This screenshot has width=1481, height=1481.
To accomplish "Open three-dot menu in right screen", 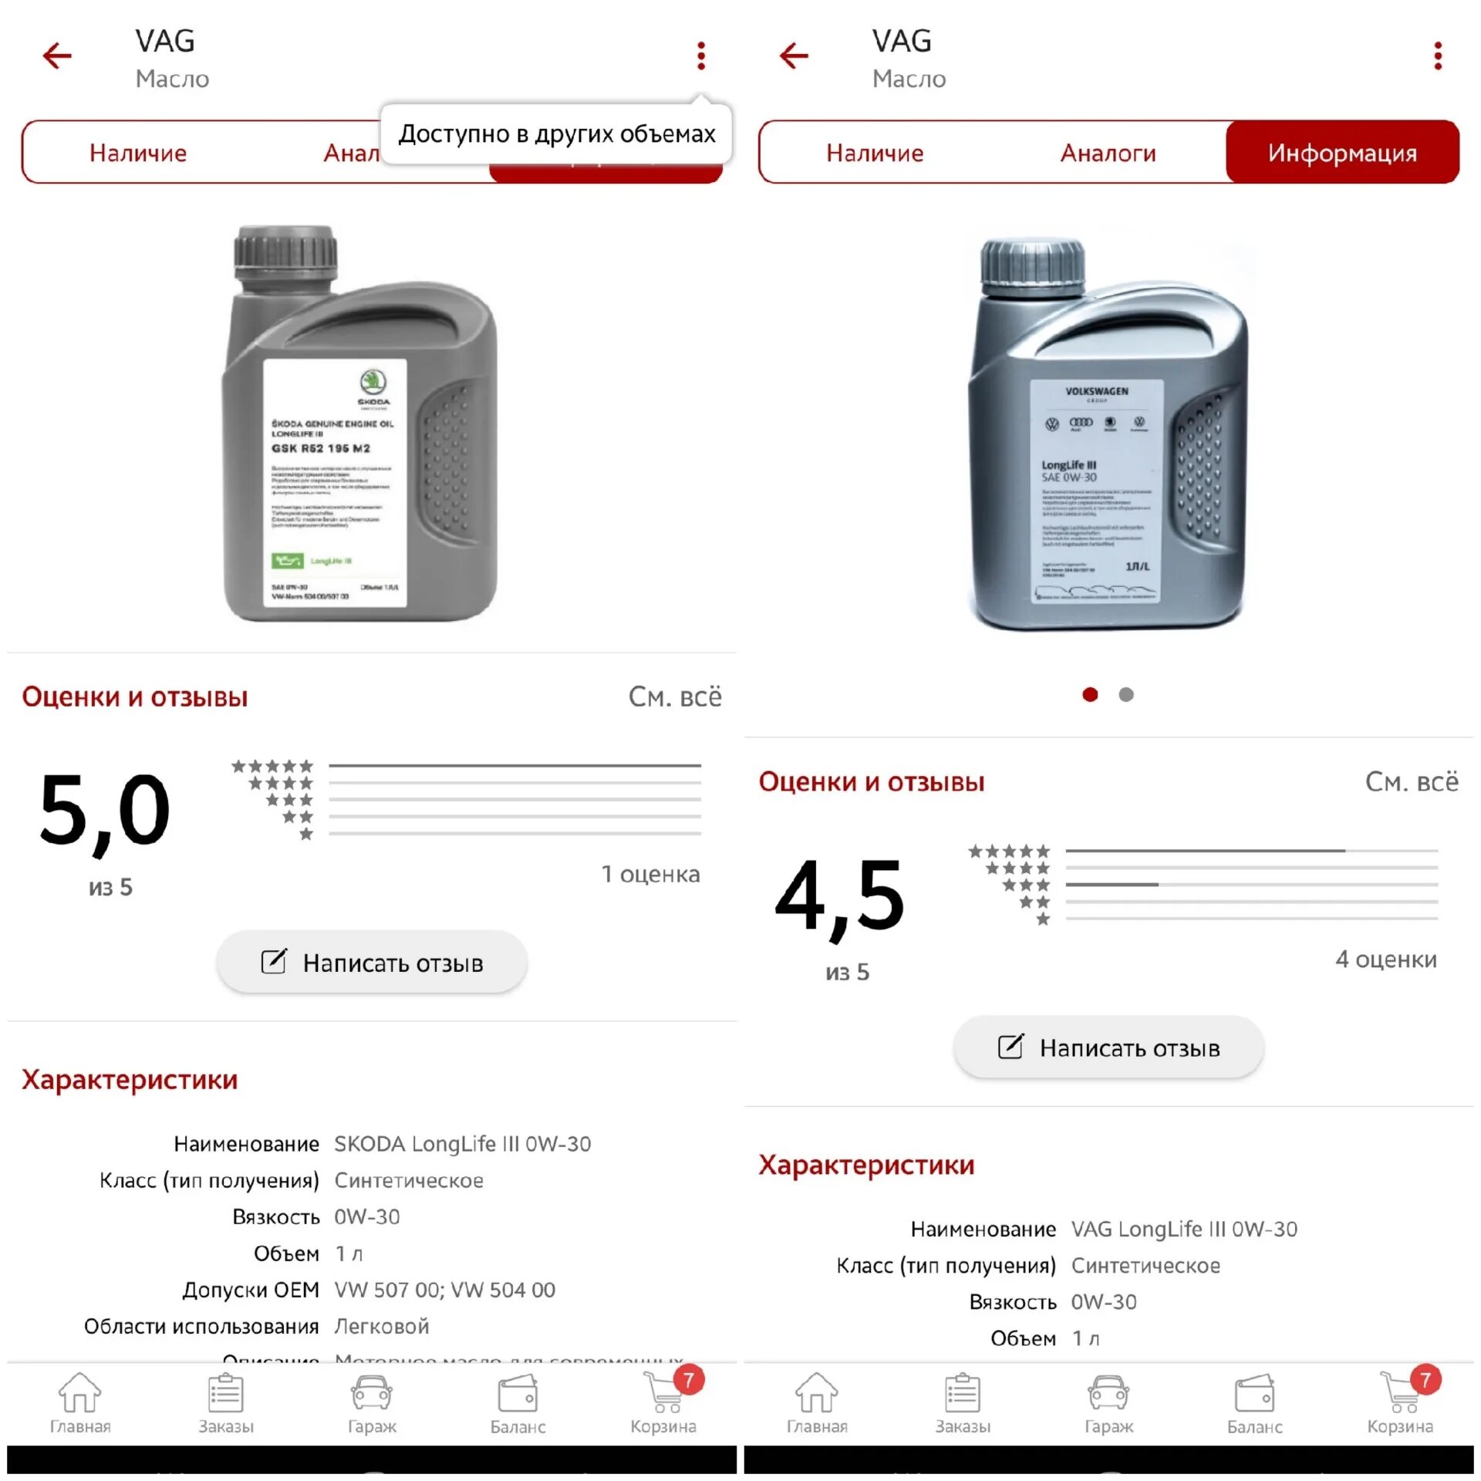I will tap(1437, 56).
